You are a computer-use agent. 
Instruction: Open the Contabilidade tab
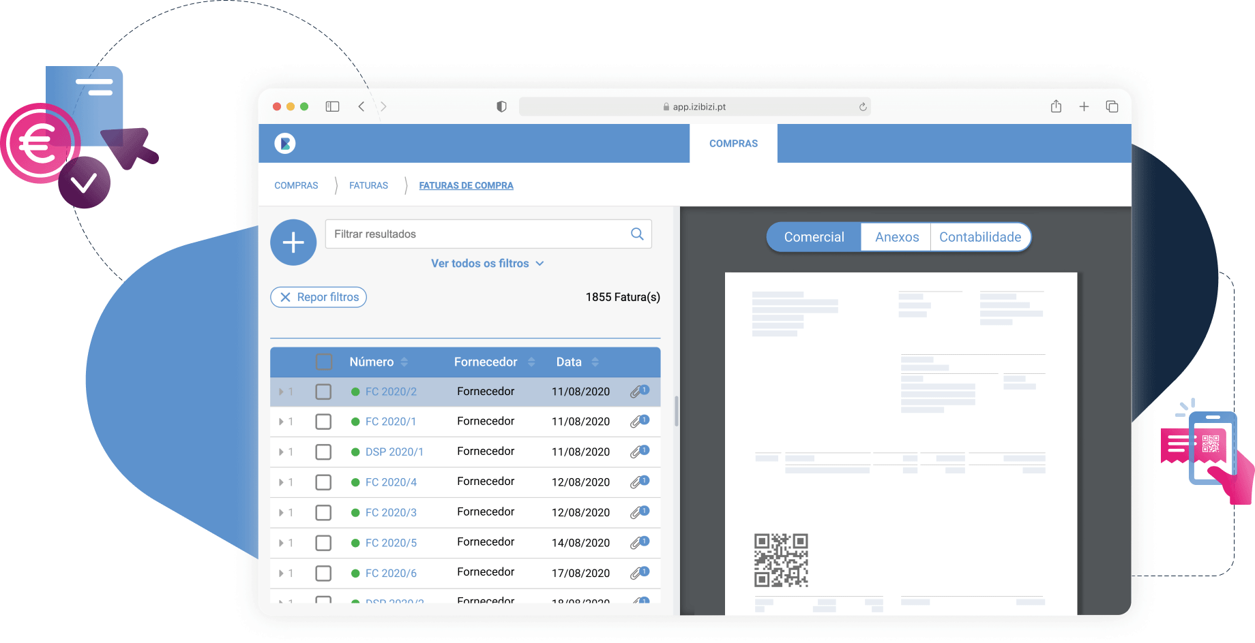click(x=979, y=237)
